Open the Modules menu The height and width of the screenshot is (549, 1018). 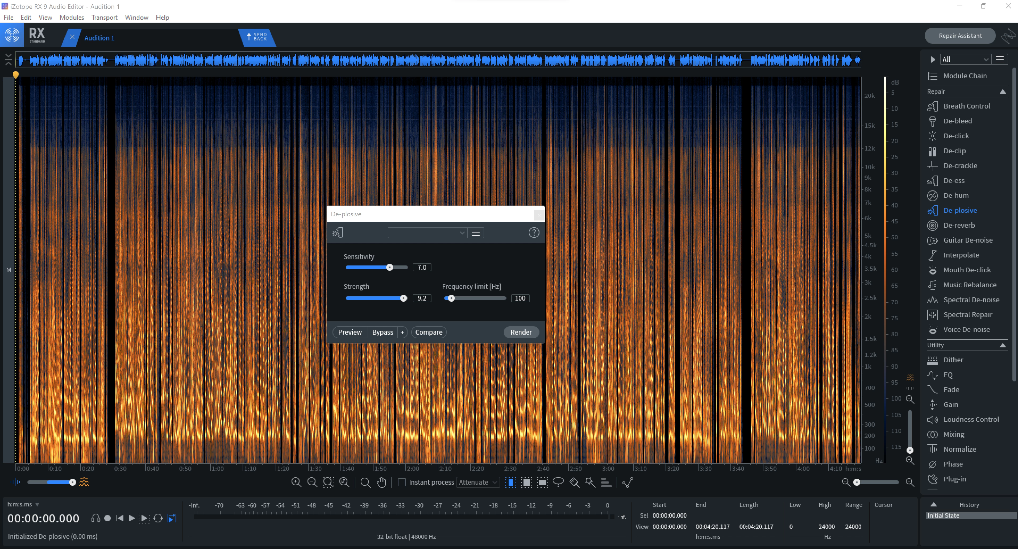tap(72, 17)
